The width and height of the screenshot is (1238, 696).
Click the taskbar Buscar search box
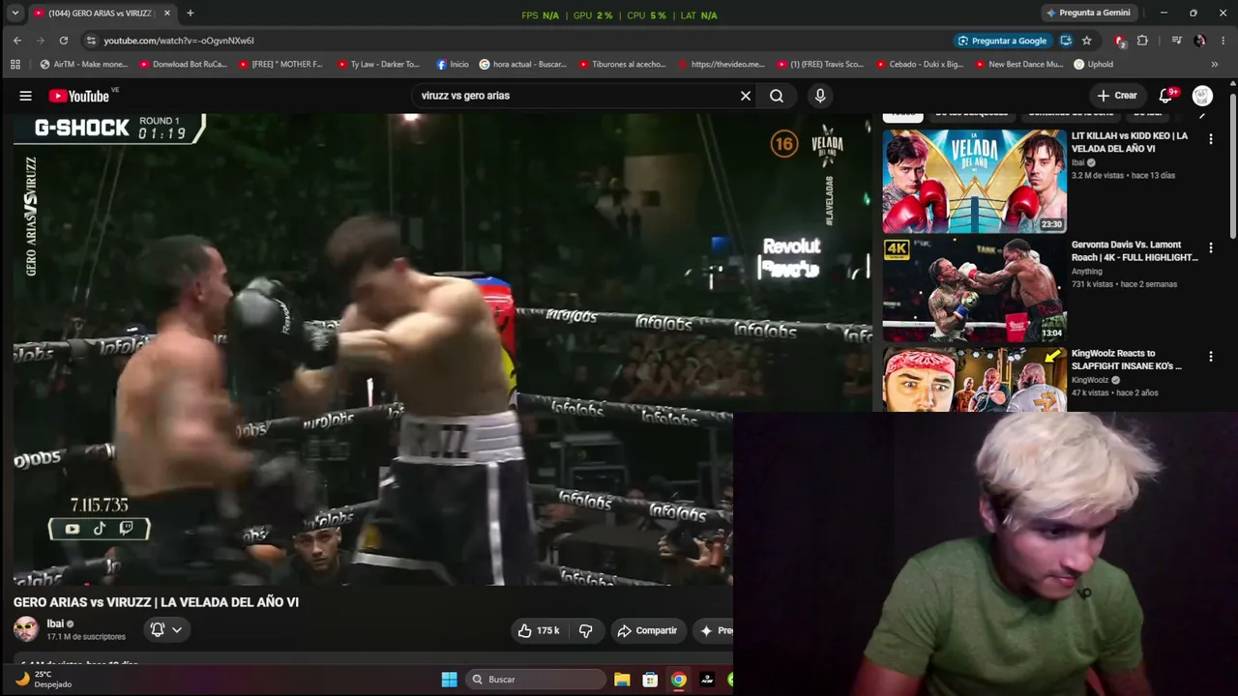click(535, 680)
